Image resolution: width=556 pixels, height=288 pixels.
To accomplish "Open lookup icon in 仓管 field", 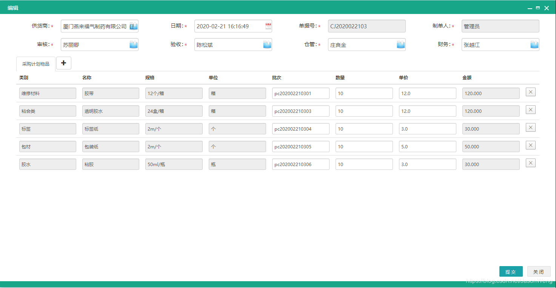I will [401, 45].
